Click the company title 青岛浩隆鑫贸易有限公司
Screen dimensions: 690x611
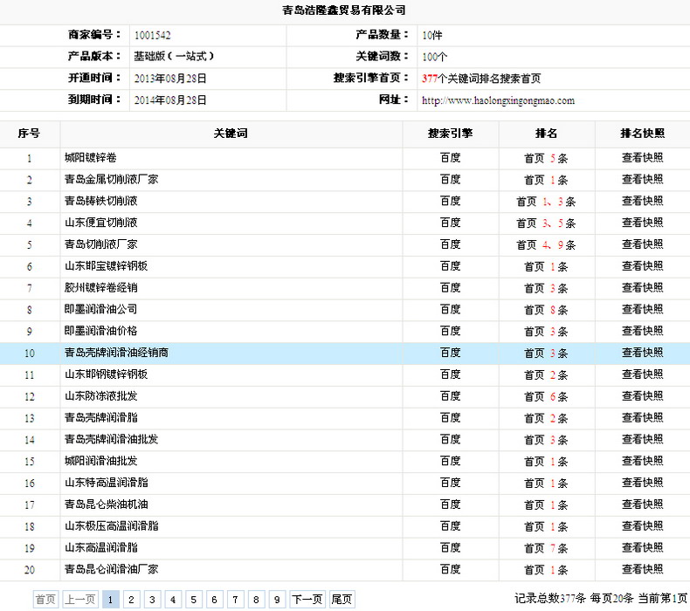343,10
